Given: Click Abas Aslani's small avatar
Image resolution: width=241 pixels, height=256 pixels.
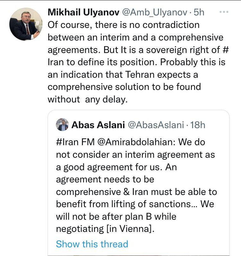Looking at the screenshot, I should pos(62,125).
